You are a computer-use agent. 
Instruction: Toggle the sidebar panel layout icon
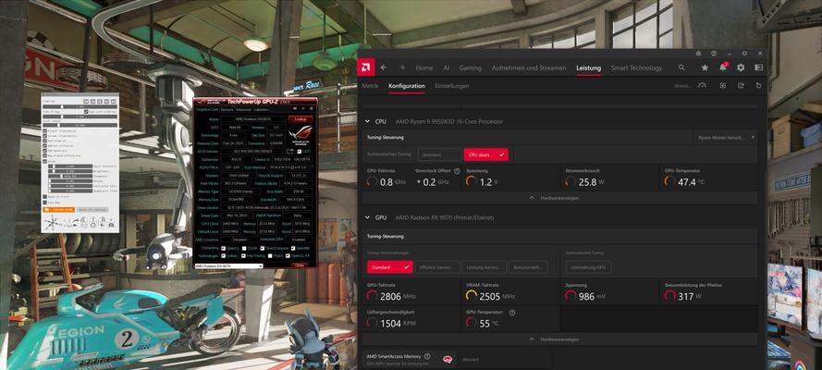(758, 68)
